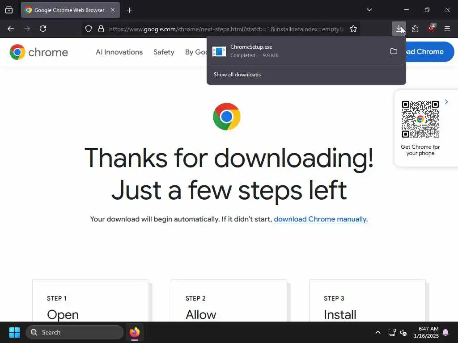Open AI Innovations menu item
Image resolution: width=458 pixels, height=343 pixels.
tap(119, 52)
